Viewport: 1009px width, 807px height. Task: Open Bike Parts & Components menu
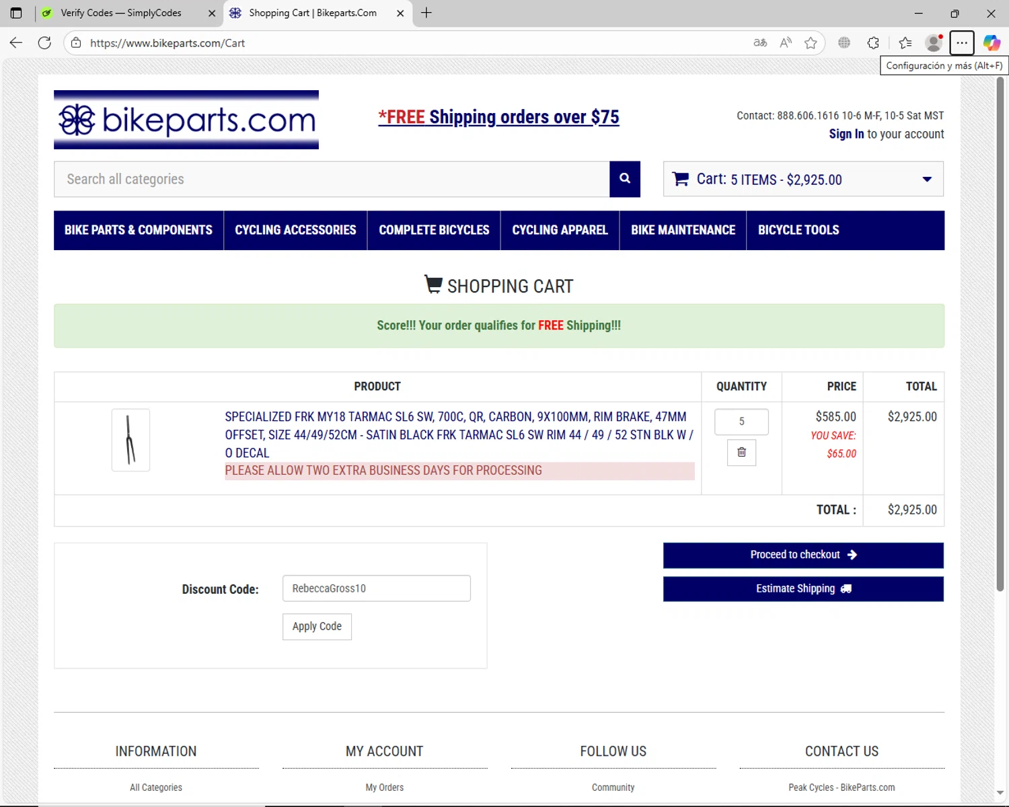[x=139, y=230]
